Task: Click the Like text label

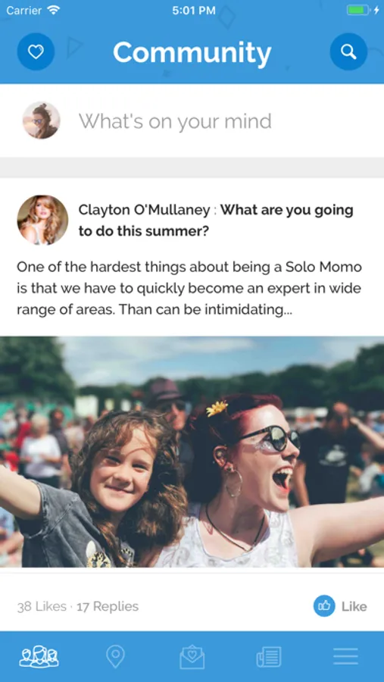Action: click(354, 606)
